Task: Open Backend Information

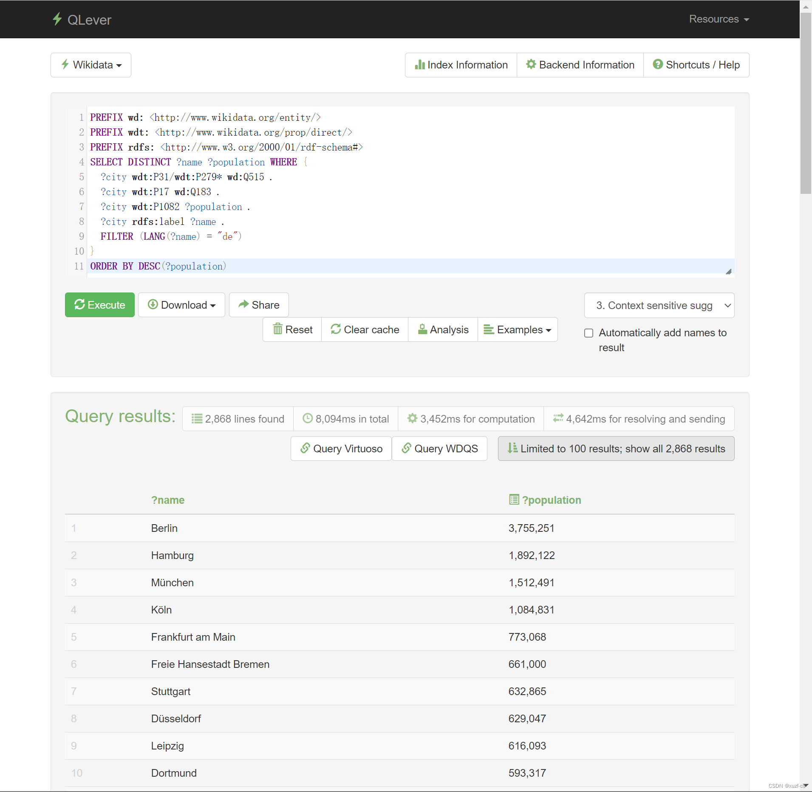Action: coord(580,65)
